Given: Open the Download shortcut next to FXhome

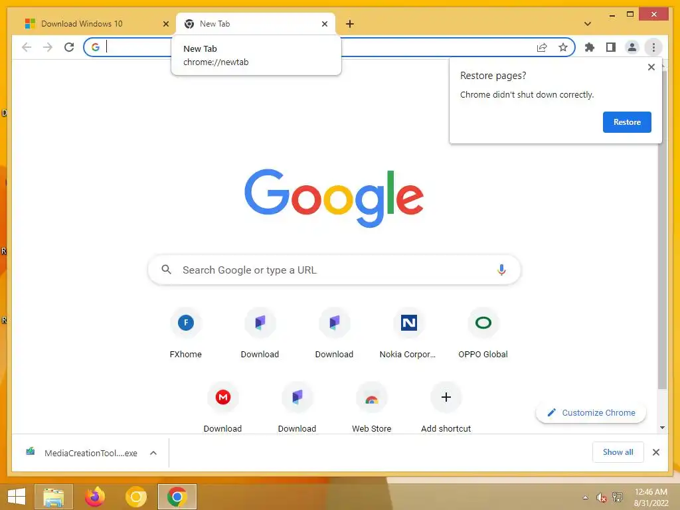Looking at the screenshot, I should click(x=260, y=333).
